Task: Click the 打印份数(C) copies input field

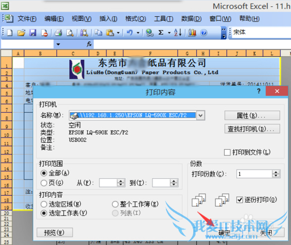Action: (x=254, y=174)
